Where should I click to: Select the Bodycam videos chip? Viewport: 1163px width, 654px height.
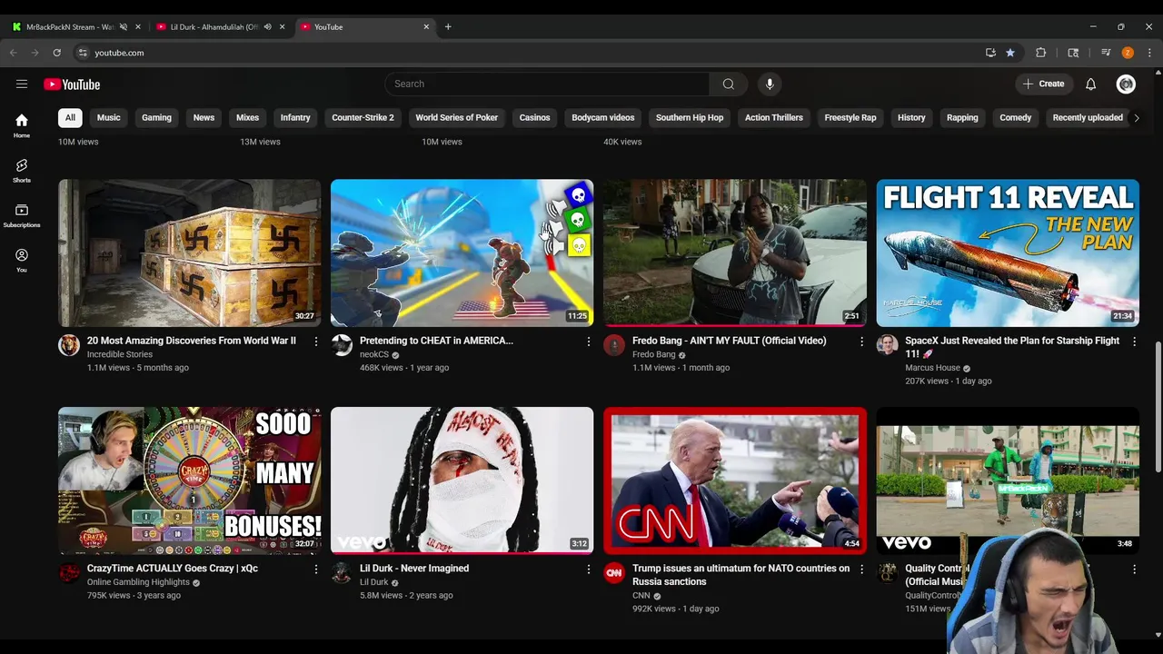tap(603, 118)
